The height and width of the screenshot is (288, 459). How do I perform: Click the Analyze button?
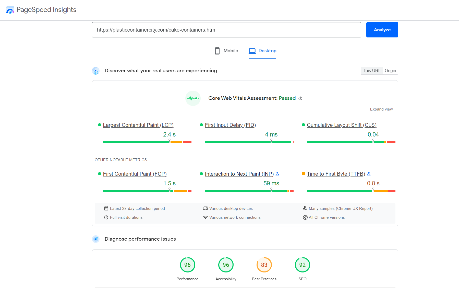coord(382,30)
